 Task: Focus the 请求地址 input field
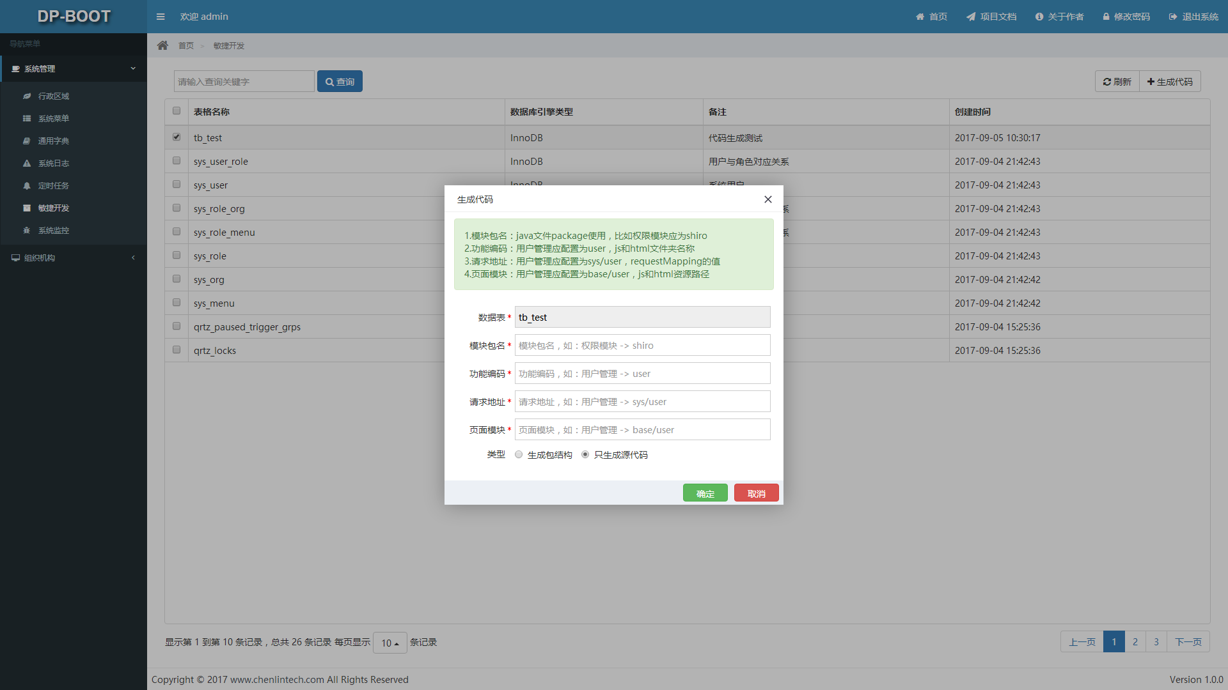click(642, 401)
